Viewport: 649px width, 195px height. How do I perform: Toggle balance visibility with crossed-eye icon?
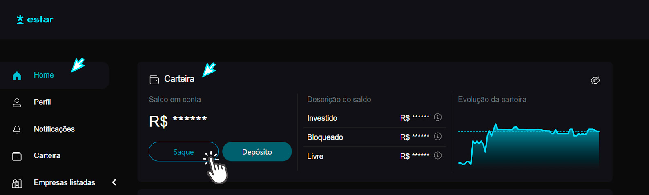click(595, 80)
